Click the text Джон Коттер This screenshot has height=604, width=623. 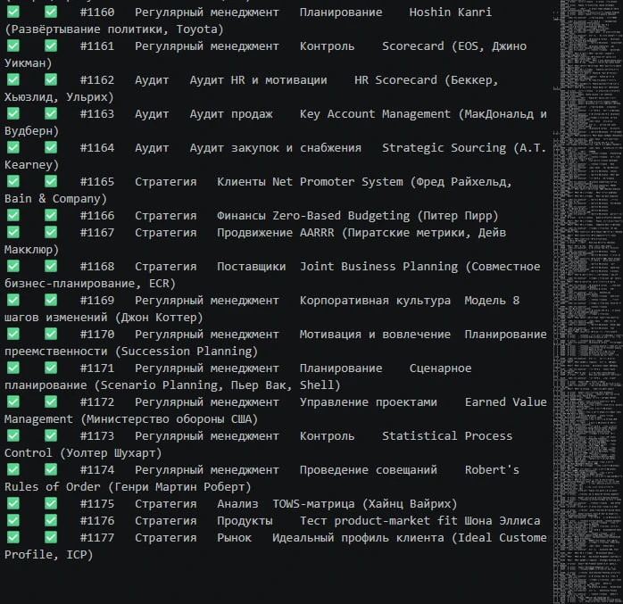click(x=159, y=318)
